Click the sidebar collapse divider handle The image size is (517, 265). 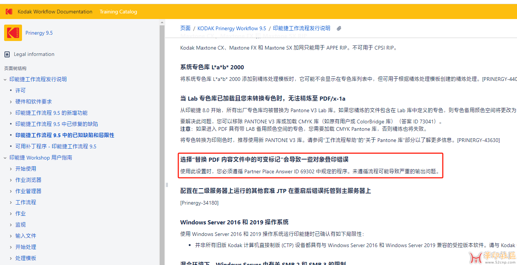[167, 185]
